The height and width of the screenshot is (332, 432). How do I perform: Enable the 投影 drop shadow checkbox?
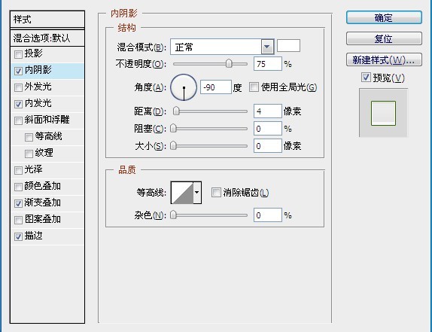click(x=18, y=54)
